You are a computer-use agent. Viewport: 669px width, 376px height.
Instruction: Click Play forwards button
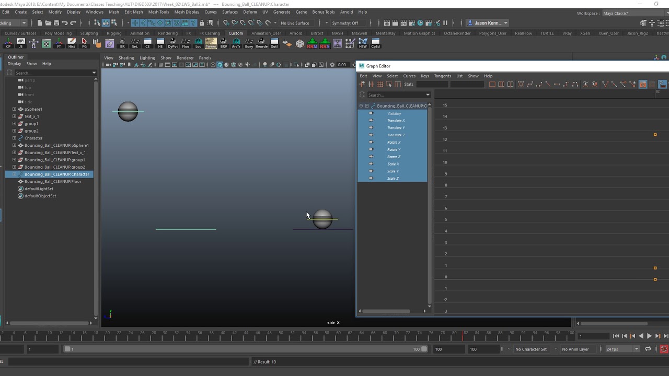pos(649,336)
